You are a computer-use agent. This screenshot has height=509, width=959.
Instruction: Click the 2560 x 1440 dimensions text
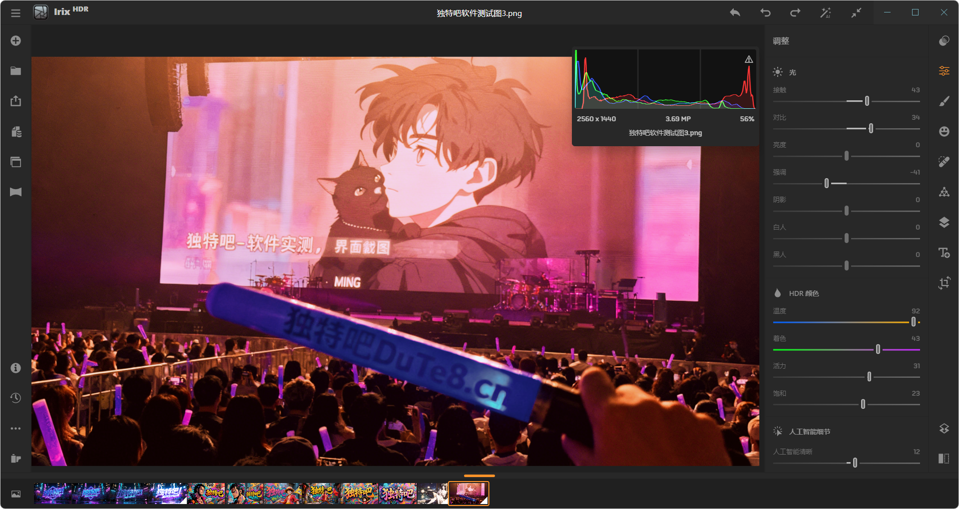point(596,119)
